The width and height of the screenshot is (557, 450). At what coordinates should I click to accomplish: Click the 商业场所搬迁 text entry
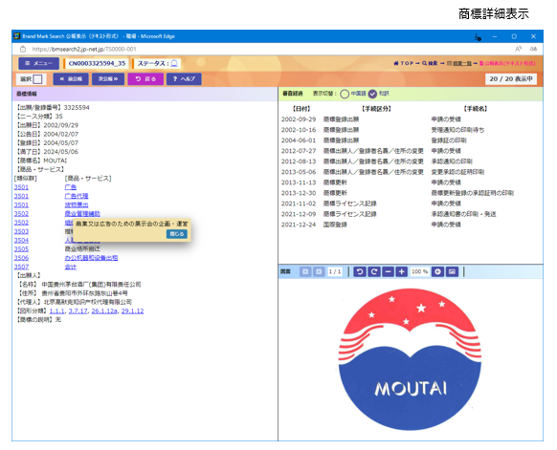point(82,249)
